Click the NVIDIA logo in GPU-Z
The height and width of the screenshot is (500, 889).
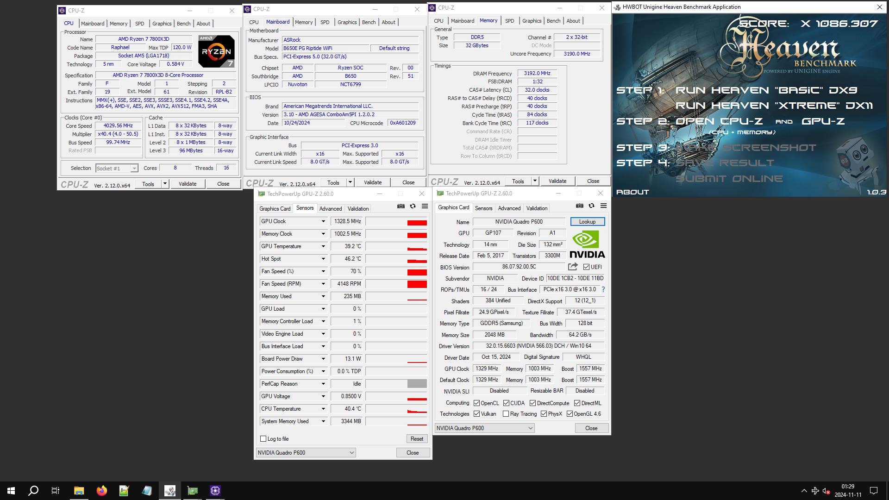(x=587, y=244)
